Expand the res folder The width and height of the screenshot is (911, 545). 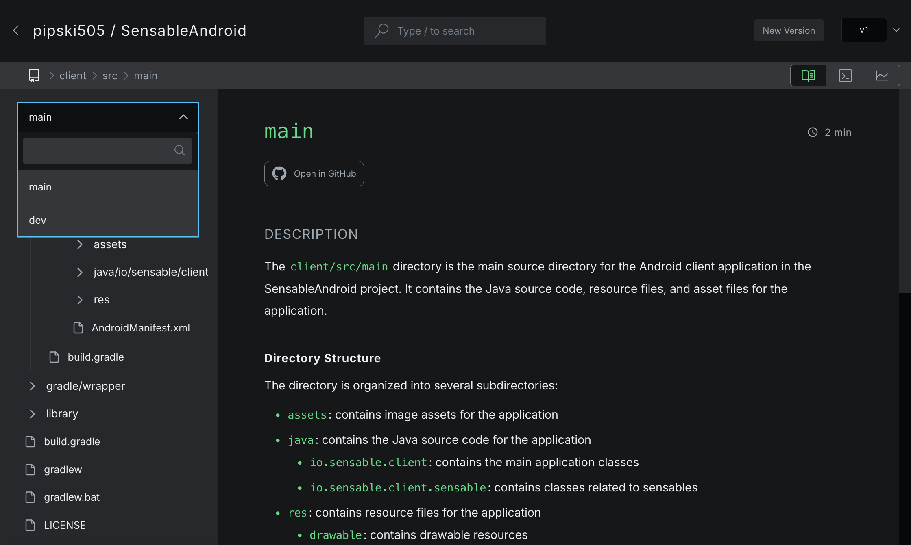[80, 300]
